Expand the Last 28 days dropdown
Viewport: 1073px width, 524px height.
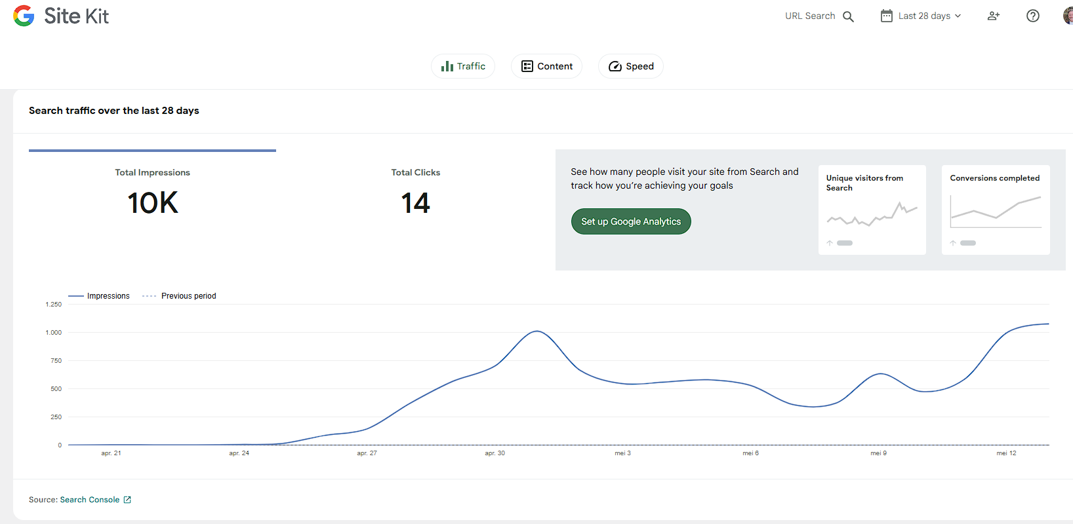(x=921, y=16)
